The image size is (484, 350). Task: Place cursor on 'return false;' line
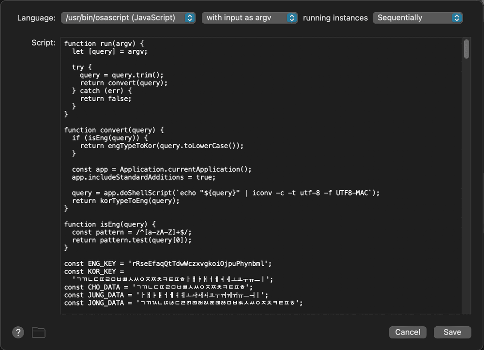point(106,98)
